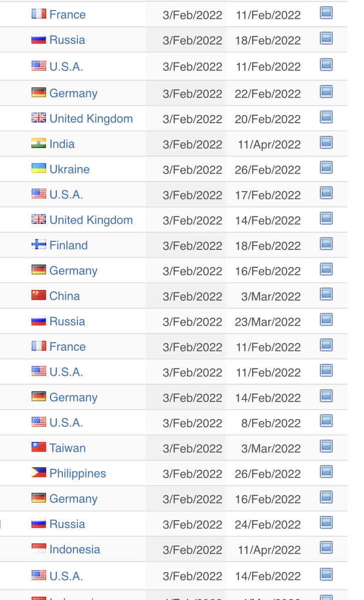Click the Taiwan link
This screenshot has width=364, height=600.
point(67,448)
